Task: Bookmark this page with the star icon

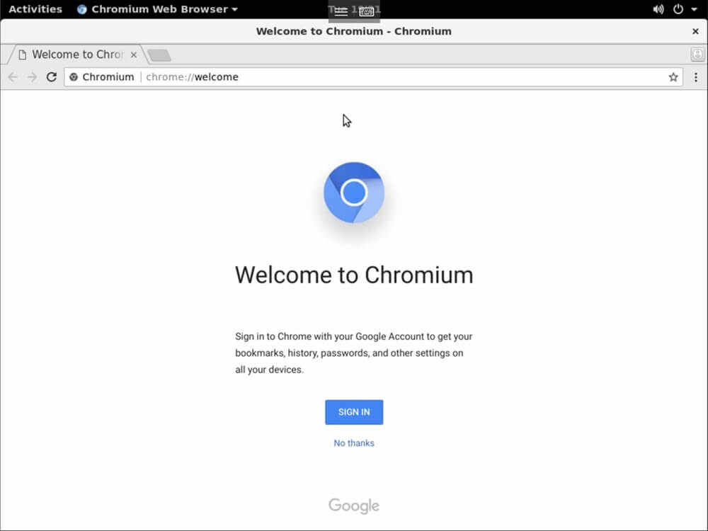Action: click(x=673, y=77)
